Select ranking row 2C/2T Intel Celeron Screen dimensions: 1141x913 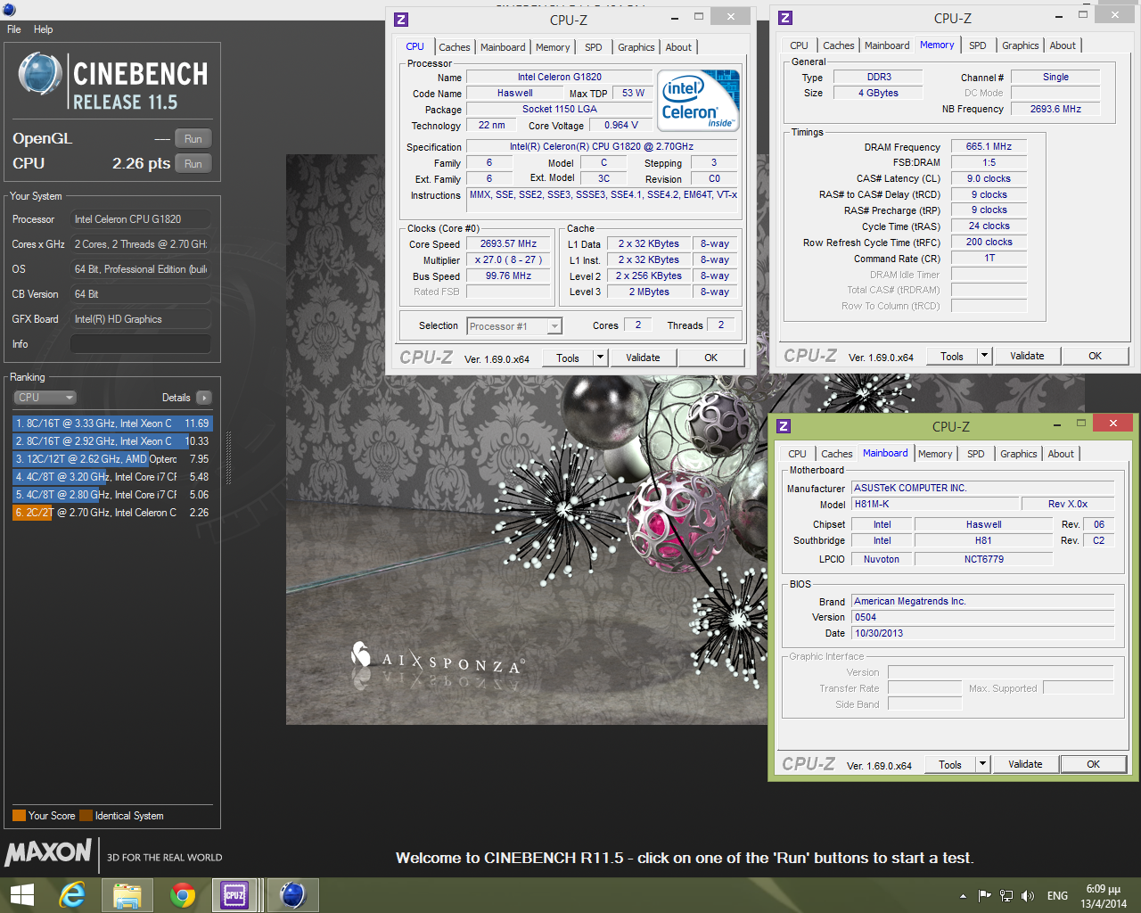click(112, 513)
